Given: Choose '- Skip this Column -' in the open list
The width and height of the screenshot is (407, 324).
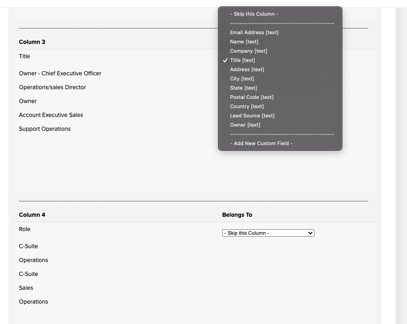Looking at the screenshot, I should pos(280,14).
